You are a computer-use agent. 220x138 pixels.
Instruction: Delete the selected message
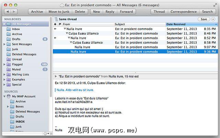[x=80, y=12]
